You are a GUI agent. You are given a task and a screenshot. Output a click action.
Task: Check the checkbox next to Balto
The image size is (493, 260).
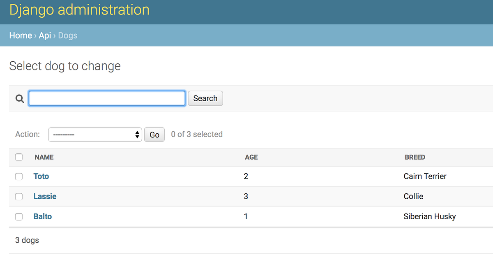[19, 216]
